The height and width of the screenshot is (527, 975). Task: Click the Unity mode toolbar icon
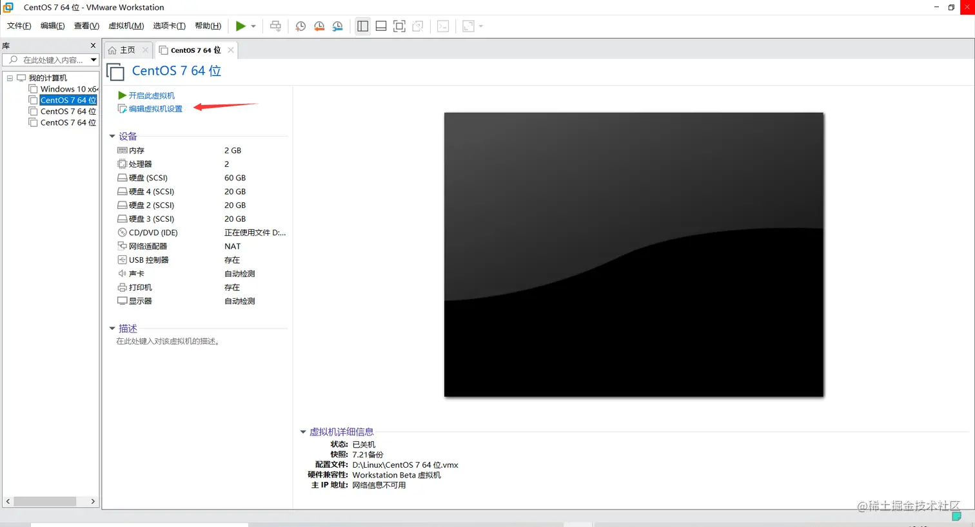click(418, 26)
